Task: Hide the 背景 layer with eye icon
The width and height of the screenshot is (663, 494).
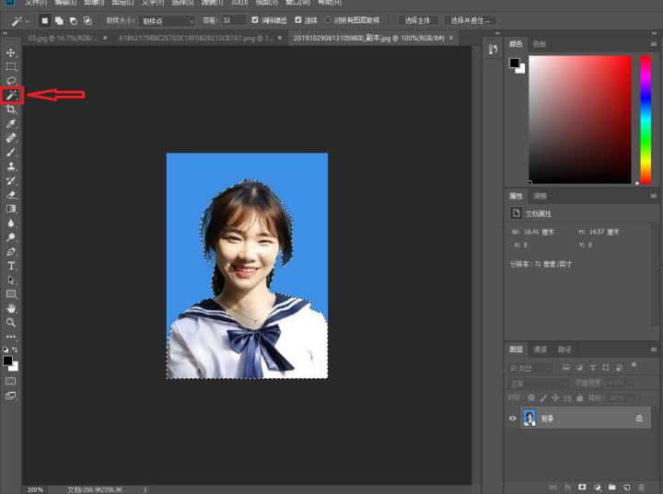Action: [x=513, y=418]
